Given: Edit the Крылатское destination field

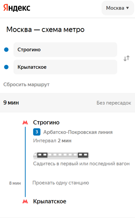Looking at the screenshot, I should [65, 67].
